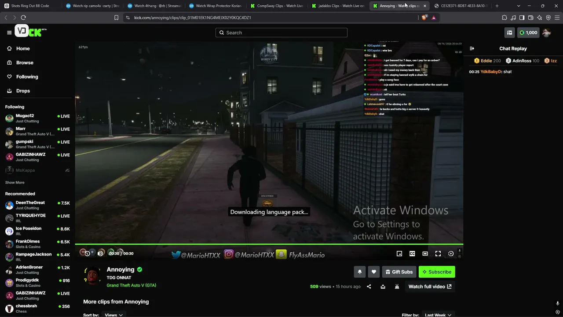Switch to the CompSway Clips browser tab
Screen dimensions: 563x317
tap(276, 6)
